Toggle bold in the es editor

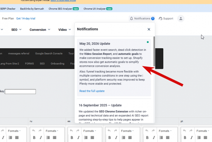click(72, 138)
